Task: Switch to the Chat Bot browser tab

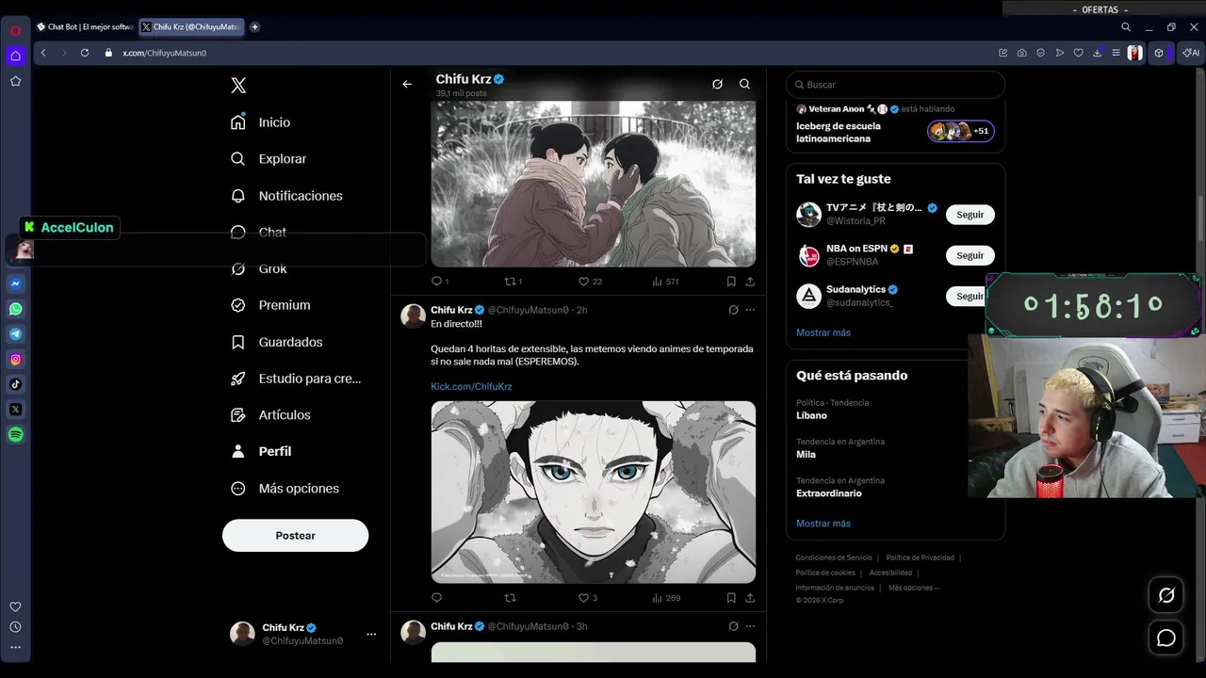Action: (85, 27)
